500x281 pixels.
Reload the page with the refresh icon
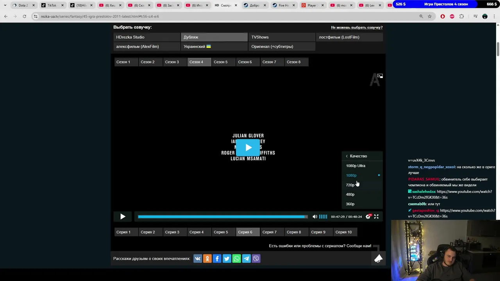(x=24, y=16)
